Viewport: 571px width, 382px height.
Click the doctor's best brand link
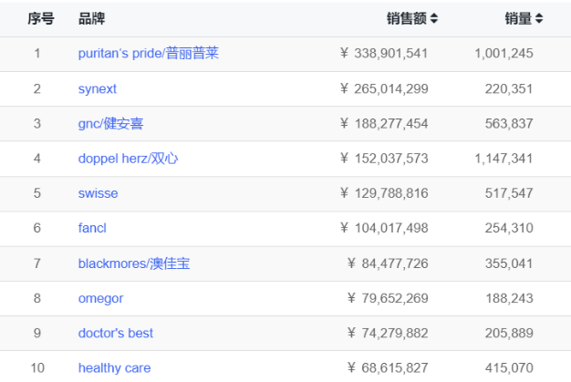tap(116, 333)
